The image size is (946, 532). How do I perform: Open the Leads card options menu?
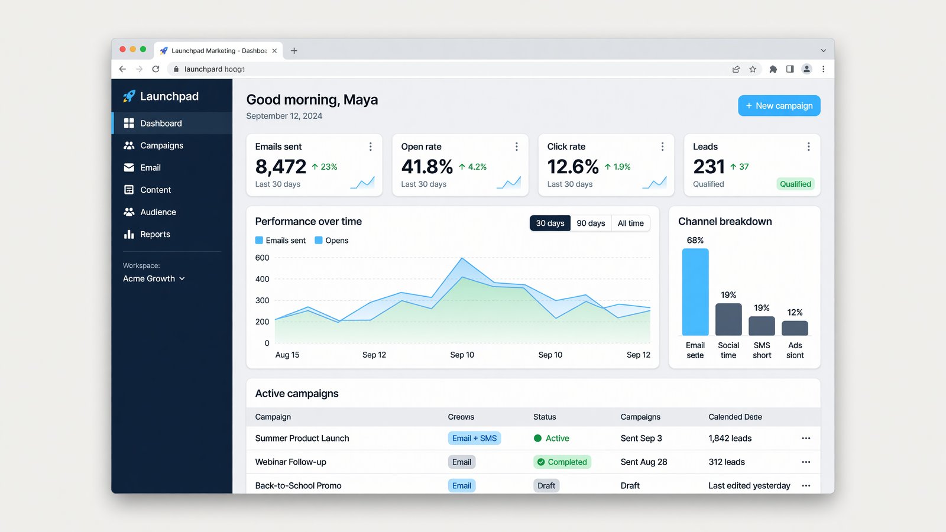click(808, 147)
